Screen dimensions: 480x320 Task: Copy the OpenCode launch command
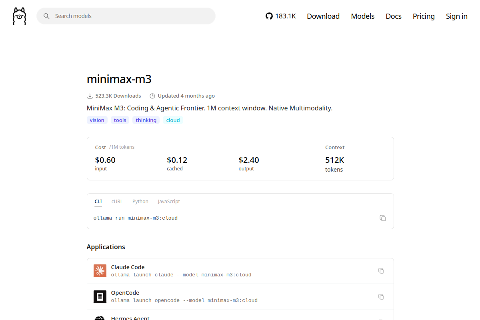click(381, 297)
